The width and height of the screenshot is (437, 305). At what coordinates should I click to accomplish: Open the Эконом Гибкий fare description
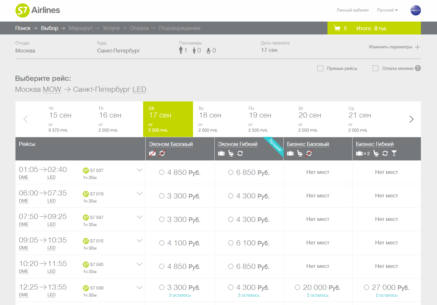tap(238, 144)
